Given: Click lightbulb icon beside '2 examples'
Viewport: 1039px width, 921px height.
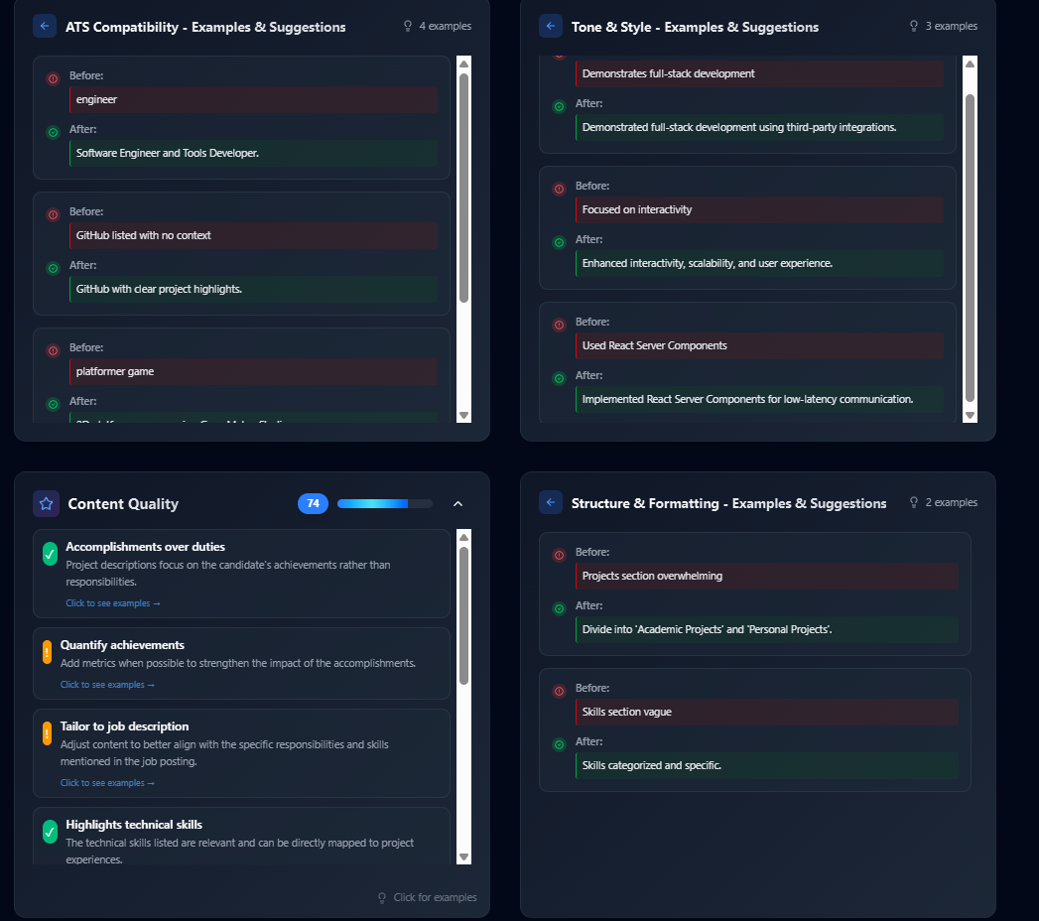Looking at the screenshot, I should click(914, 502).
